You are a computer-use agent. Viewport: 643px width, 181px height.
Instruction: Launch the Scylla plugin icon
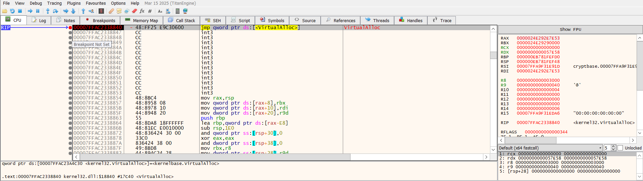coord(101,11)
